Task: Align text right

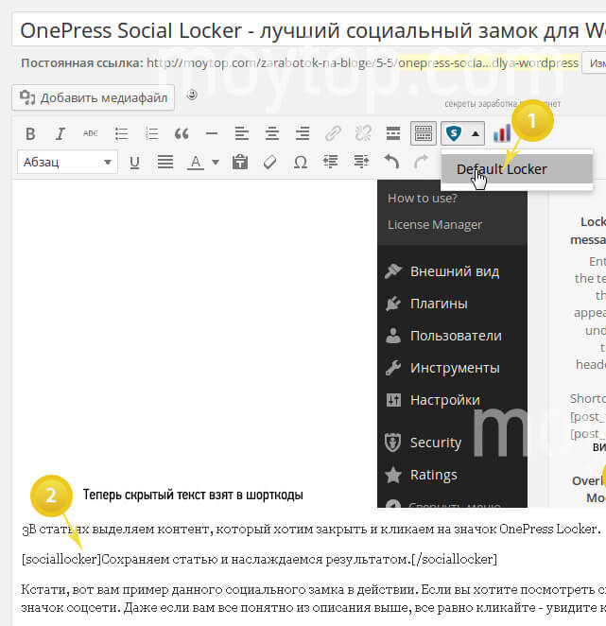Action: 303,133
